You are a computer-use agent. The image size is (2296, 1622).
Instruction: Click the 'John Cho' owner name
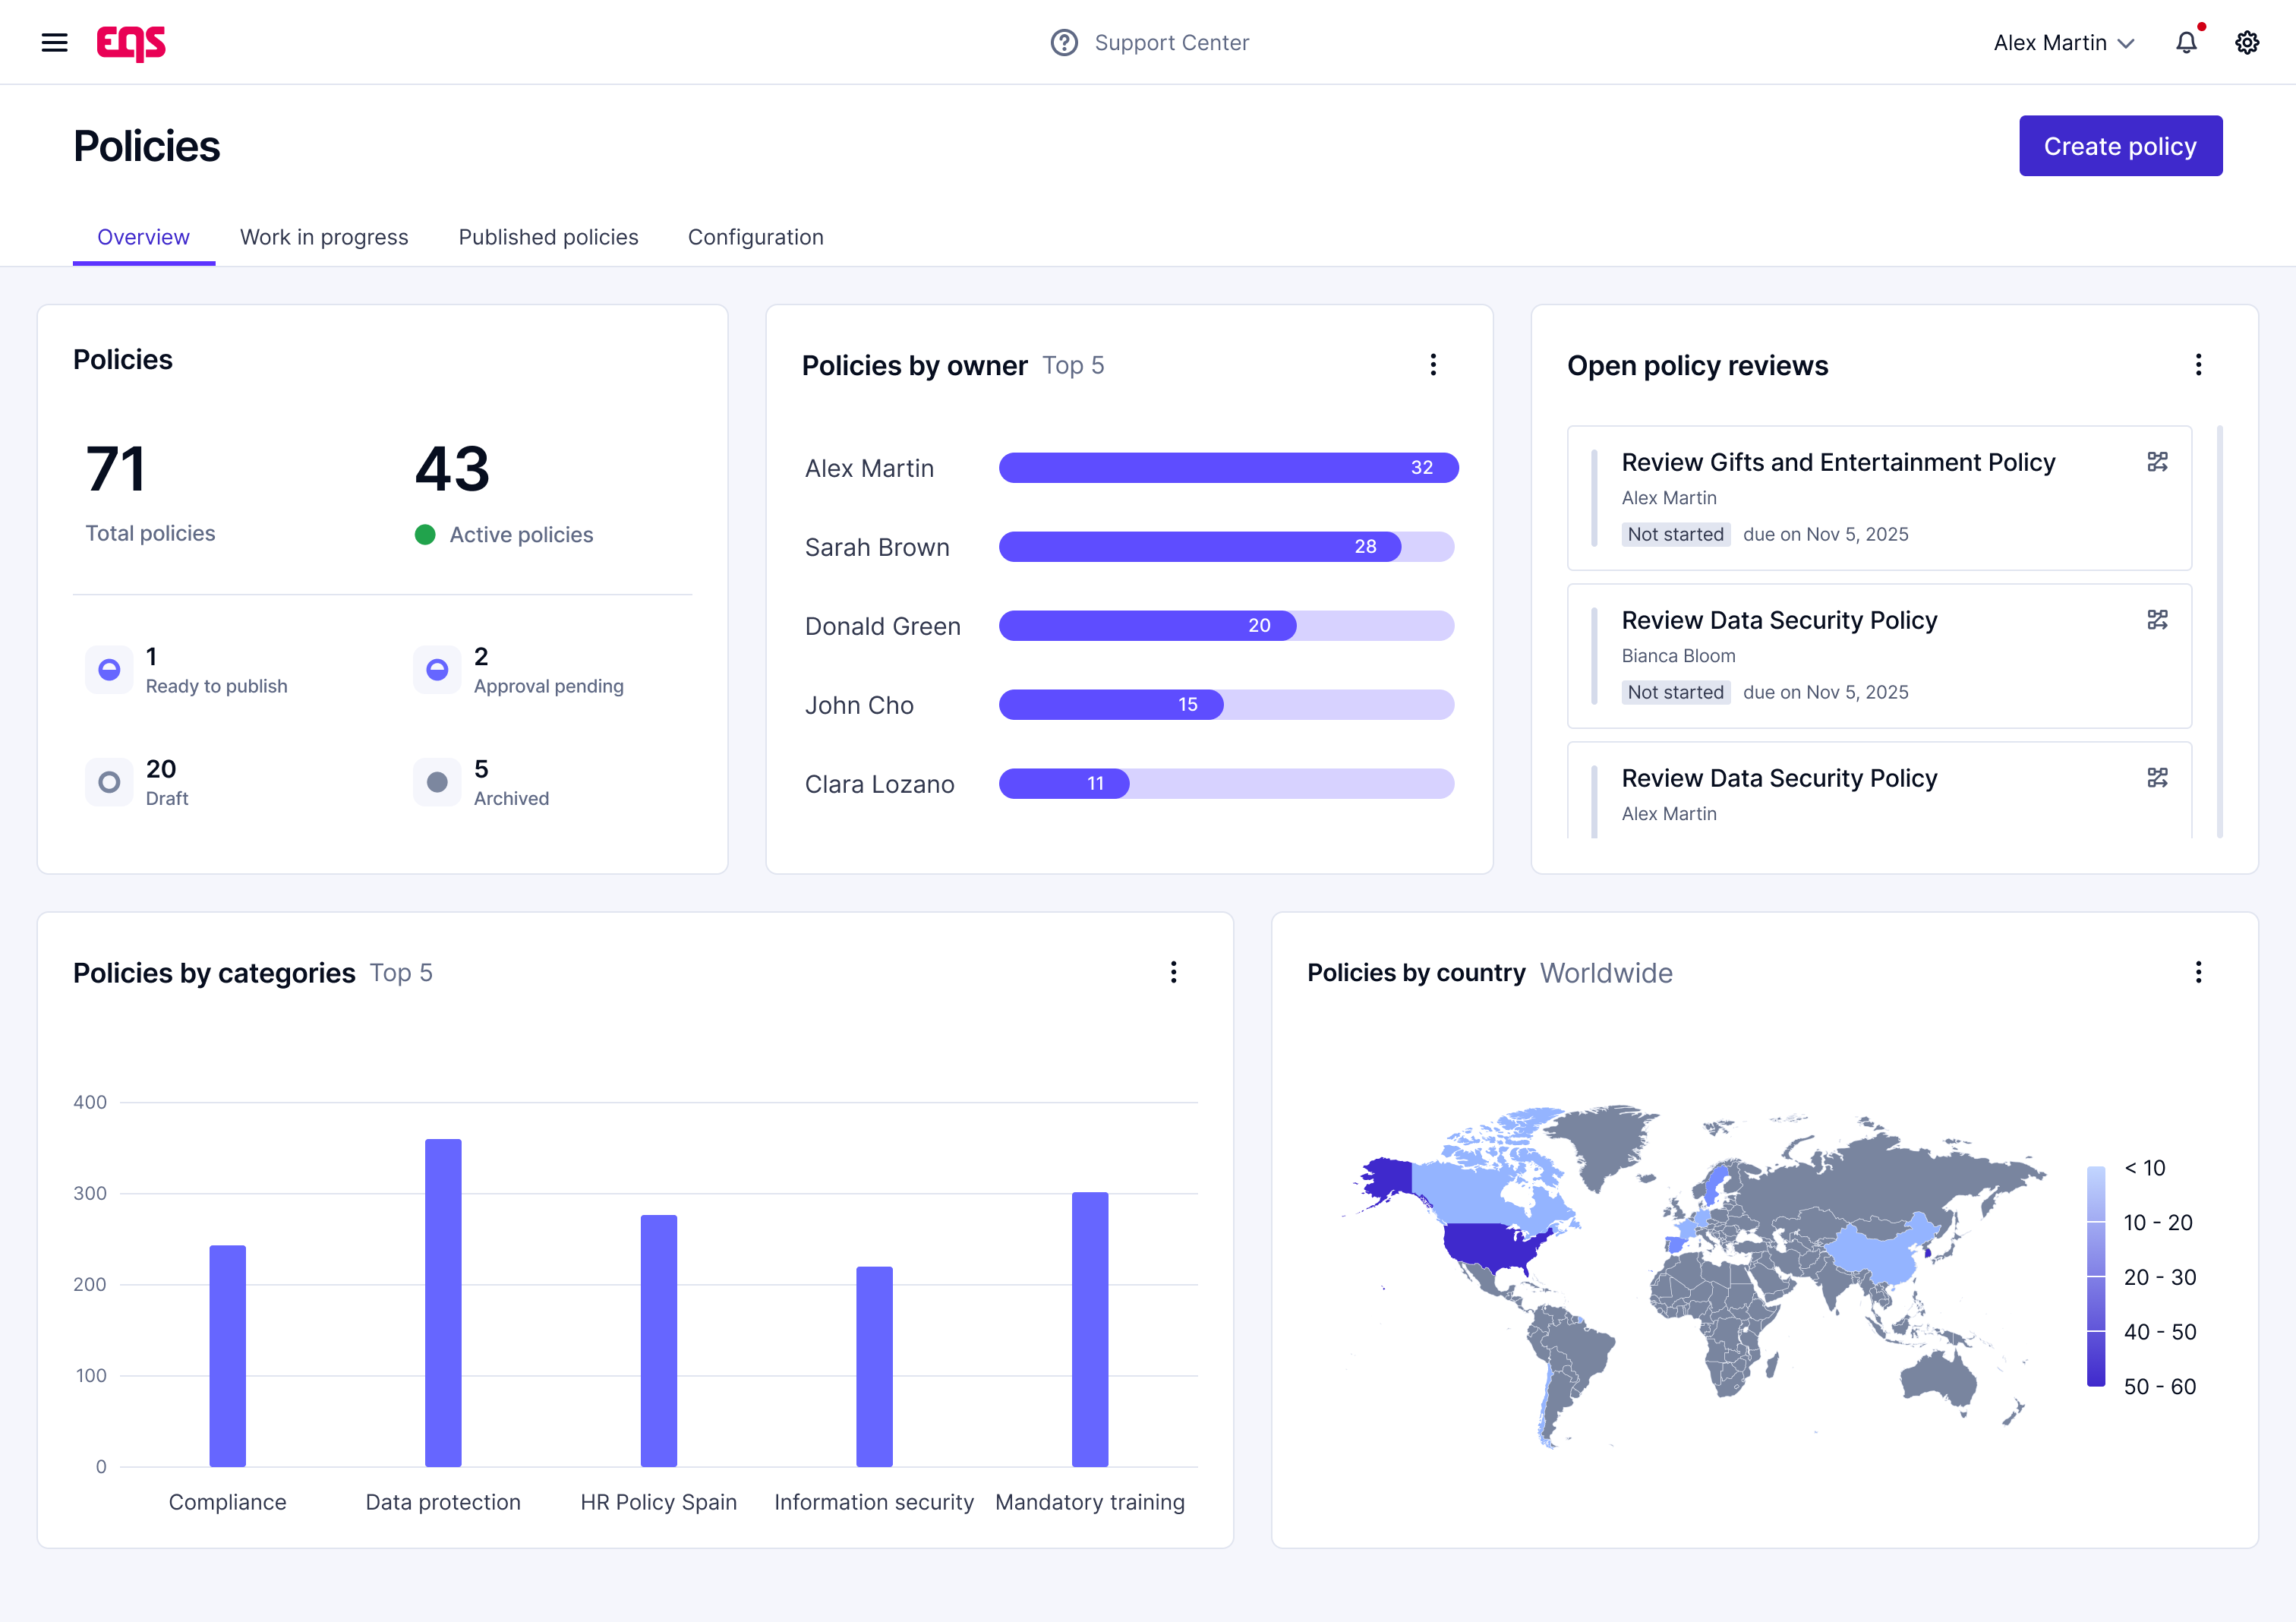859,705
